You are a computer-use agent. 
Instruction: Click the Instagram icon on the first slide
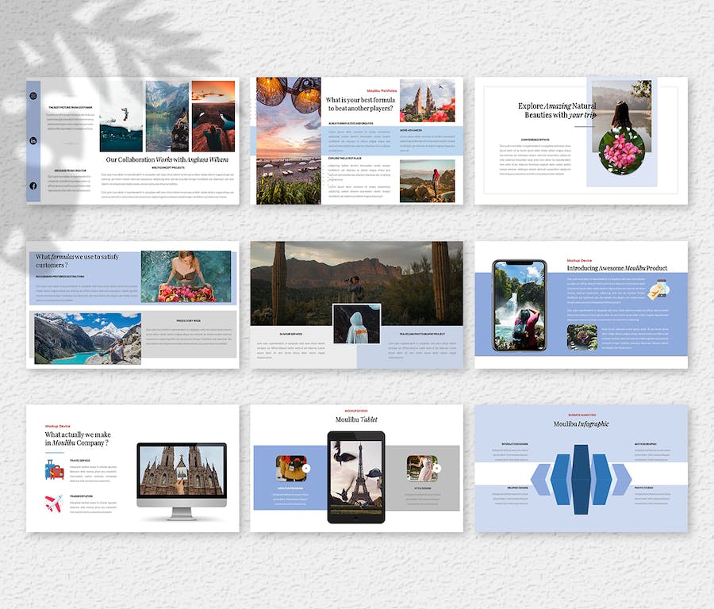point(33,96)
